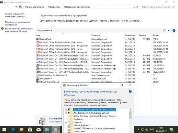Viewport: 178px width, 133px height.
Task: Open Mail app from taskbar
Action: (39, 129)
